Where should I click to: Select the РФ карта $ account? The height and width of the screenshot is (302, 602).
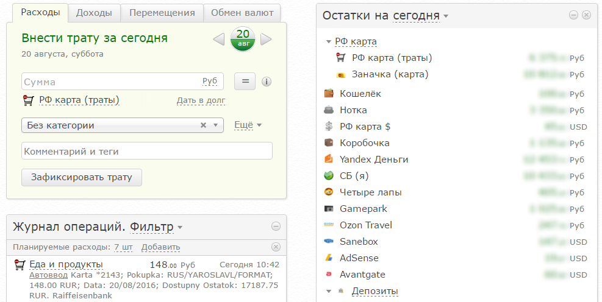pos(365,127)
